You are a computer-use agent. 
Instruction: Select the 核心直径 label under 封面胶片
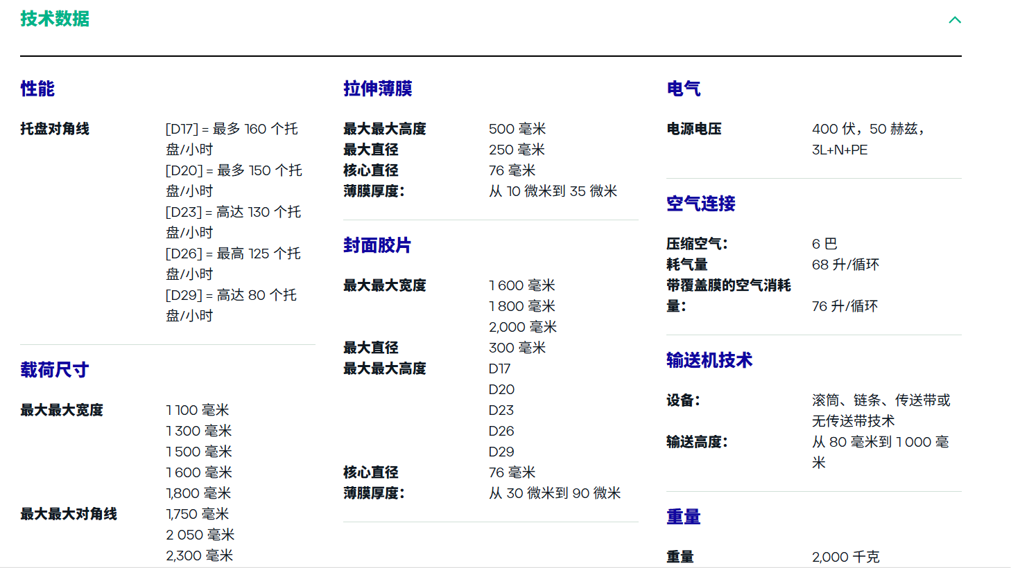(x=365, y=472)
